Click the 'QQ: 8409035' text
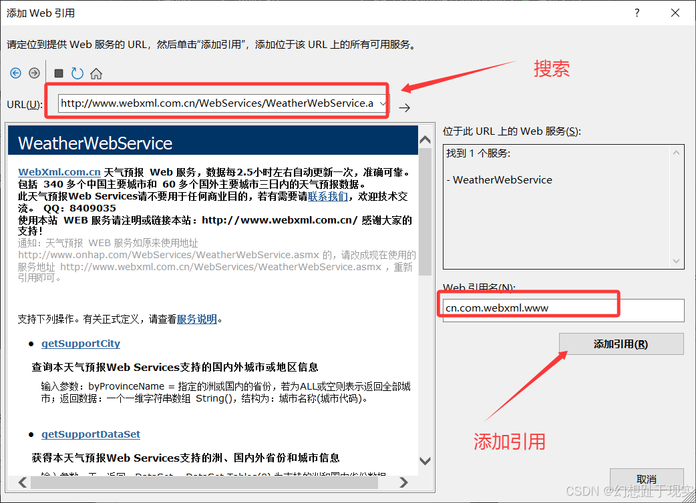Viewport: 696px width, 503px height. coord(79,208)
